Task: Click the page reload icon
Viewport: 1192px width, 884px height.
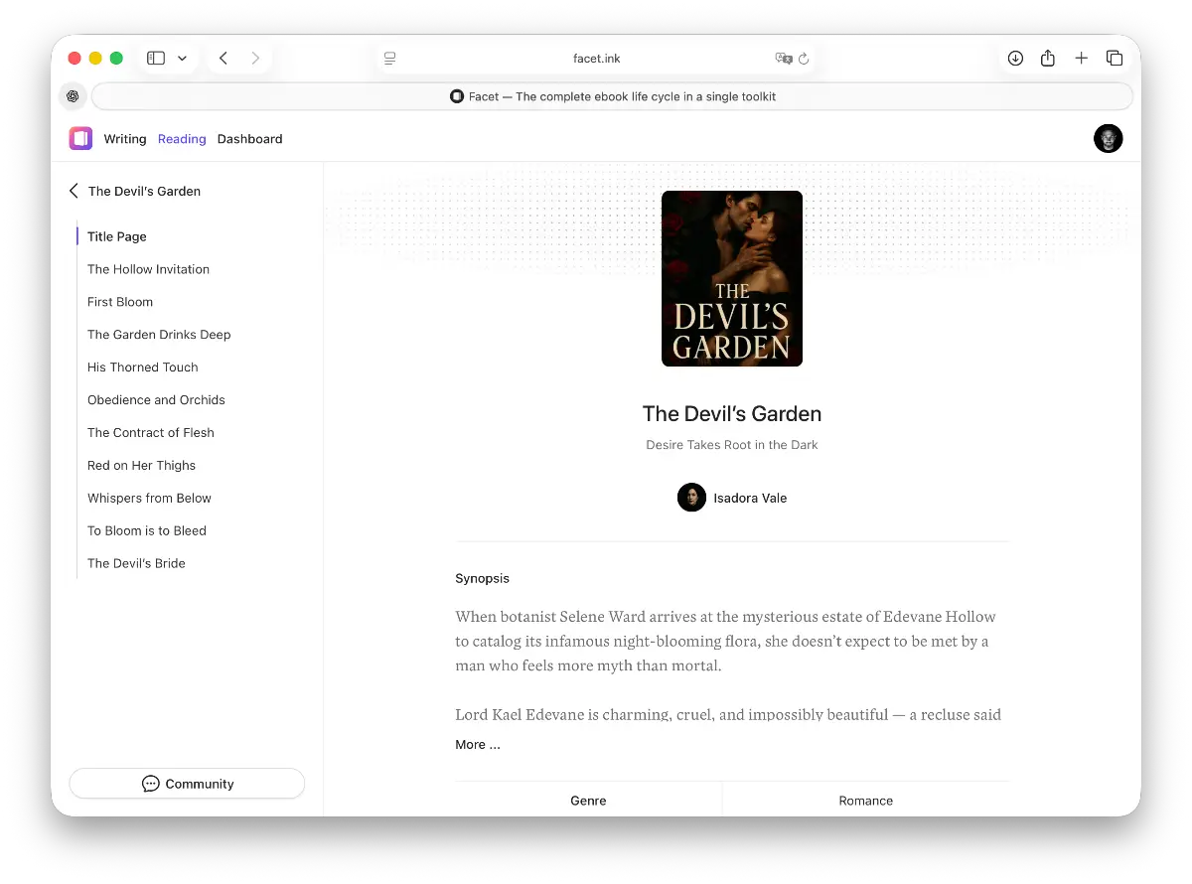Action: point(804,59)
